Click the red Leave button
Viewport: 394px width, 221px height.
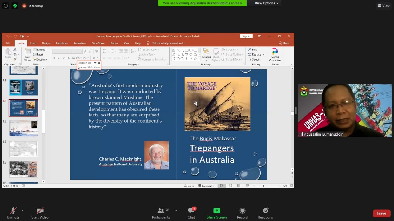click(381, 213)
